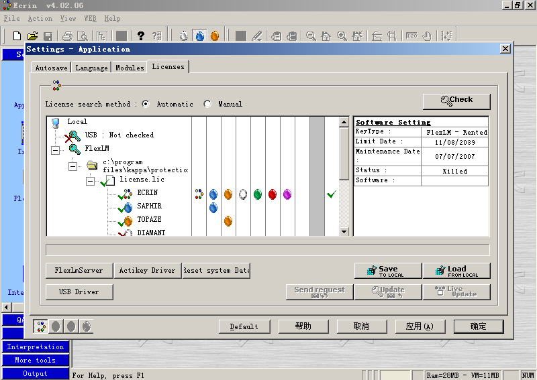Select the blue Saphir gem toolbar icon
This screenshot has height=380, width=537.
199,36
